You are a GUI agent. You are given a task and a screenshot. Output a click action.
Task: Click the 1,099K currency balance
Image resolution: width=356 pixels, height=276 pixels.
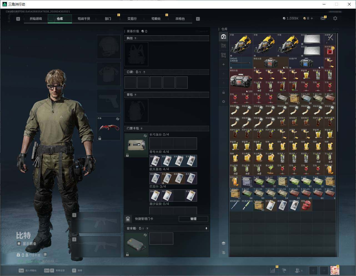tap(290, 18)
